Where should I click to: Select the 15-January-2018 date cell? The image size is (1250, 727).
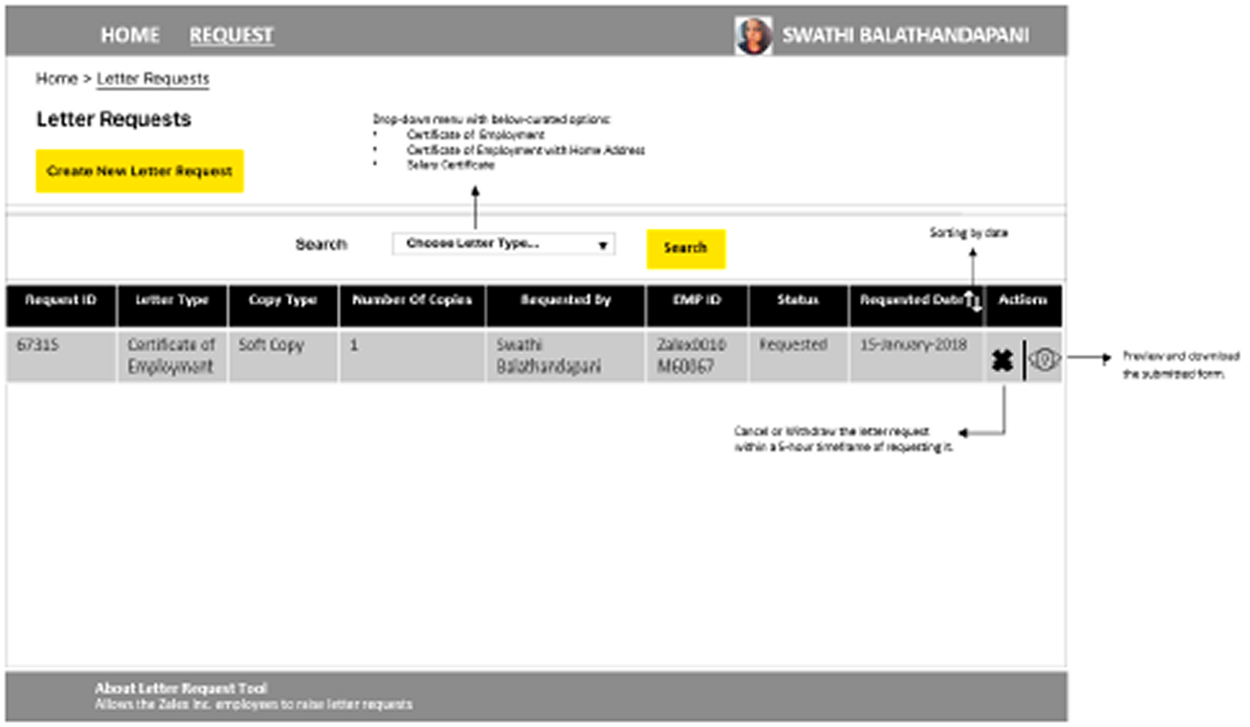[x=916, y=356]
